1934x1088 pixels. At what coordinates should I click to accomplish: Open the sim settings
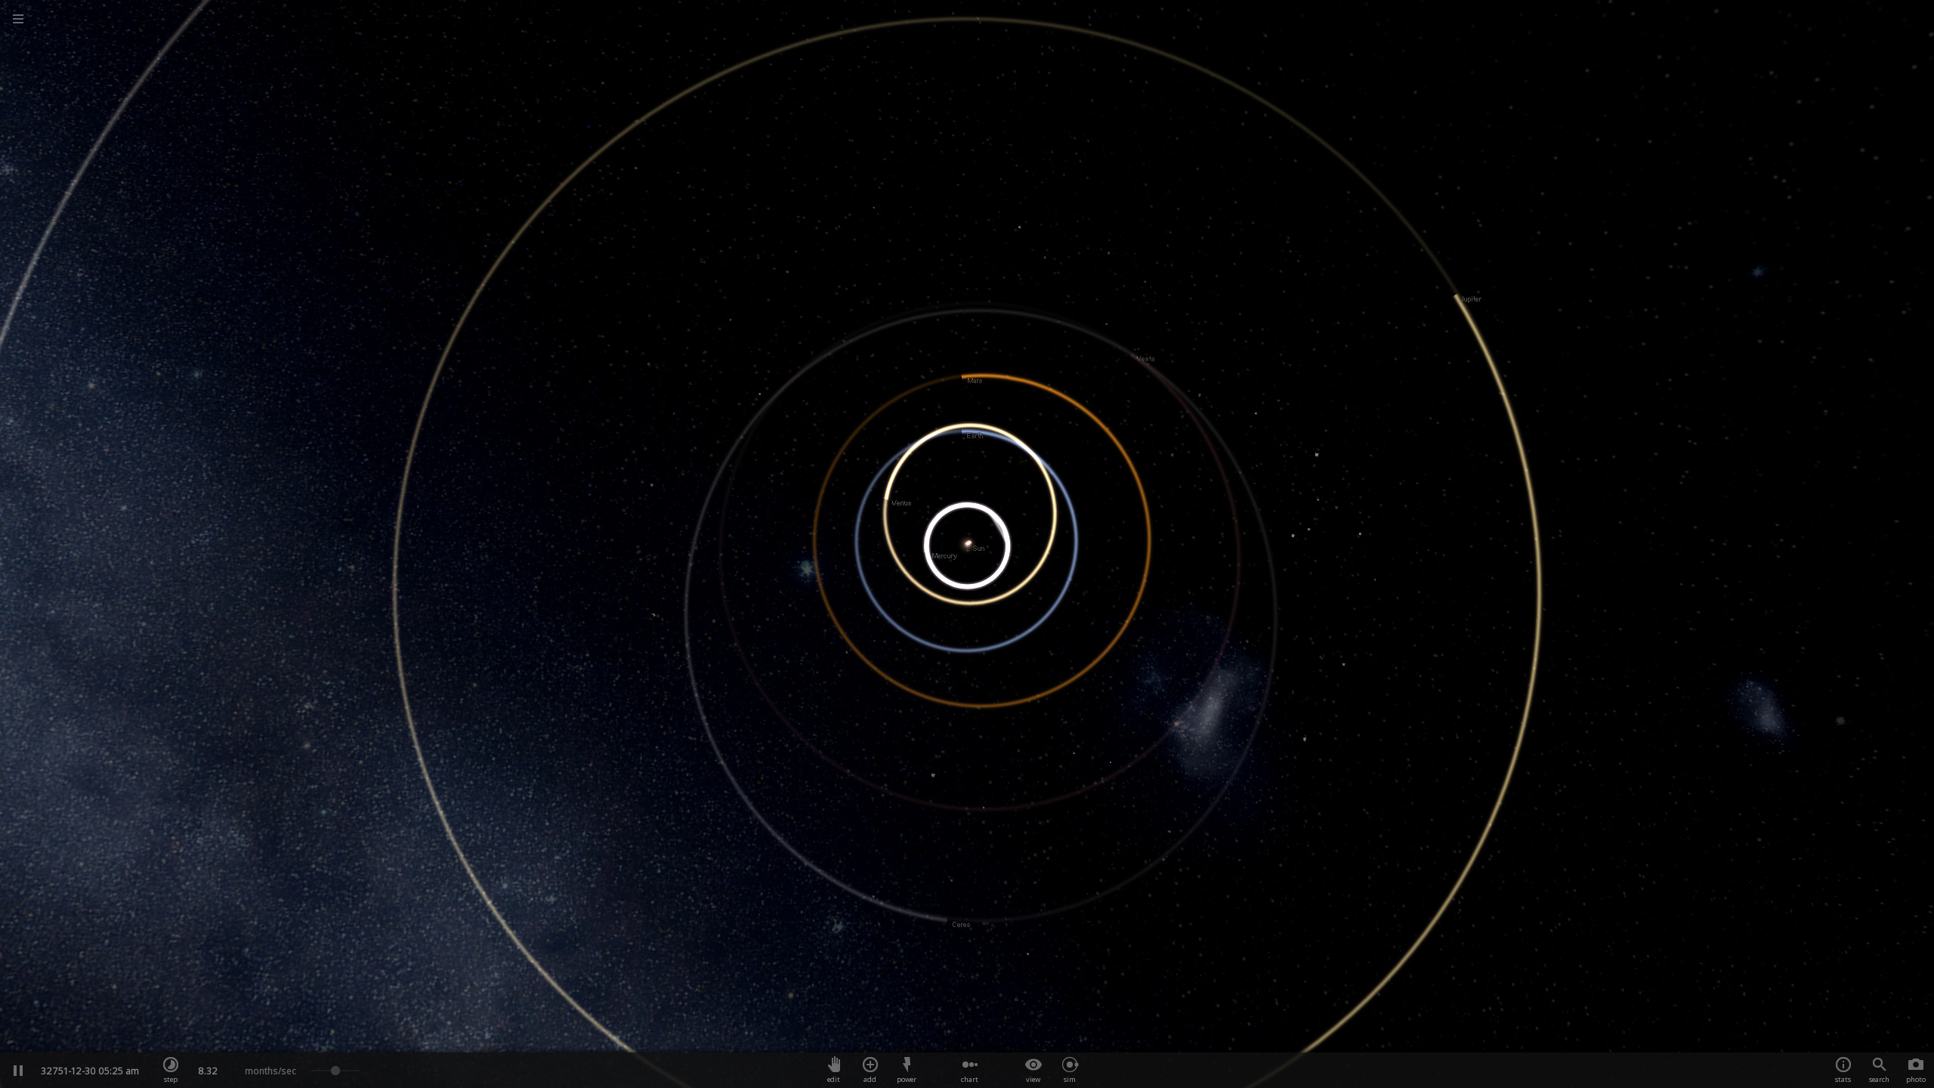pyautogui.click(x=1069, y=1065)
